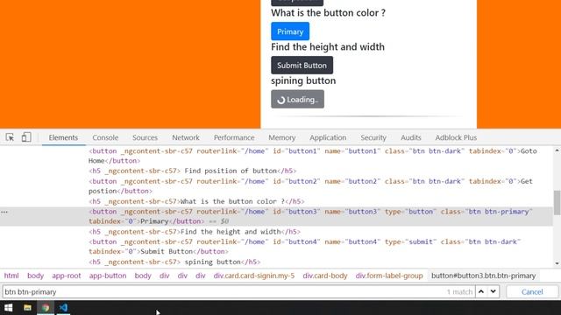Toggle the device toolbar icon
The width and height of the screenshot is (561, 315).
tap(26, 137)
